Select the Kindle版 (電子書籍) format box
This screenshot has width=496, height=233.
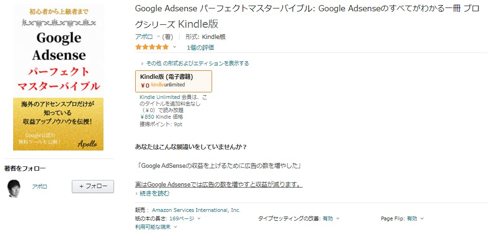click(x=174, y=81)
